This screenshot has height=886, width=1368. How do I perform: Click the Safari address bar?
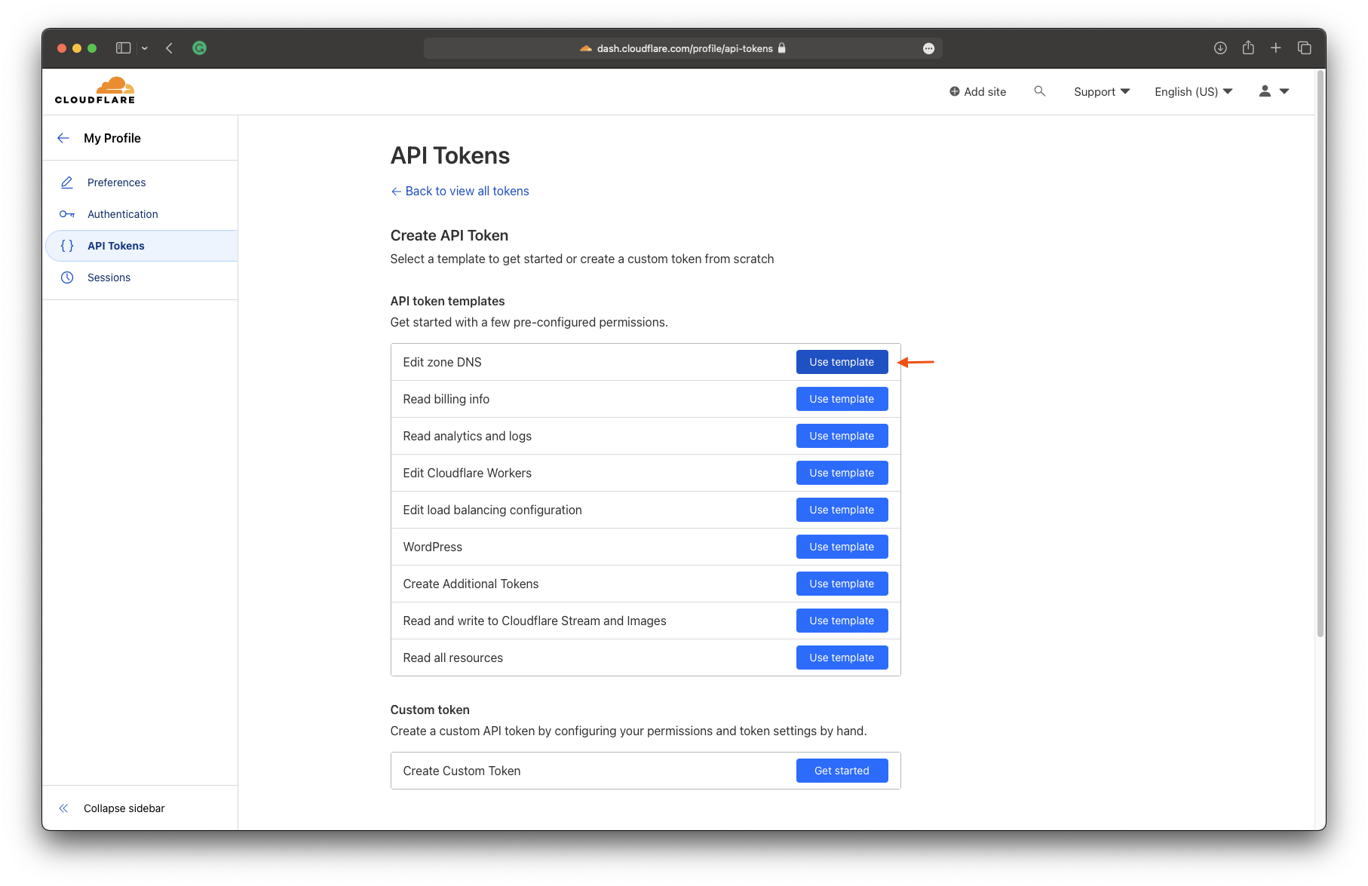pyautogui.click(x=682, y=48)
